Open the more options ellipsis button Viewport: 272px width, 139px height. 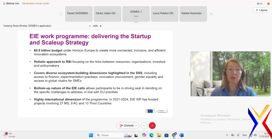pos(144,125)
